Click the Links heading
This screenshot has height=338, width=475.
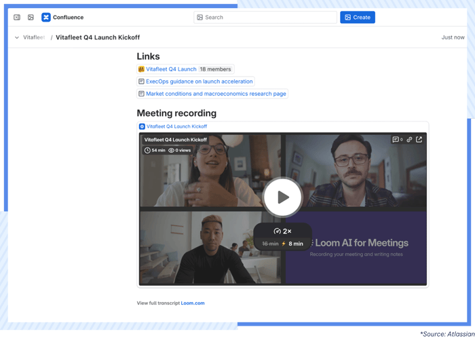148,56
